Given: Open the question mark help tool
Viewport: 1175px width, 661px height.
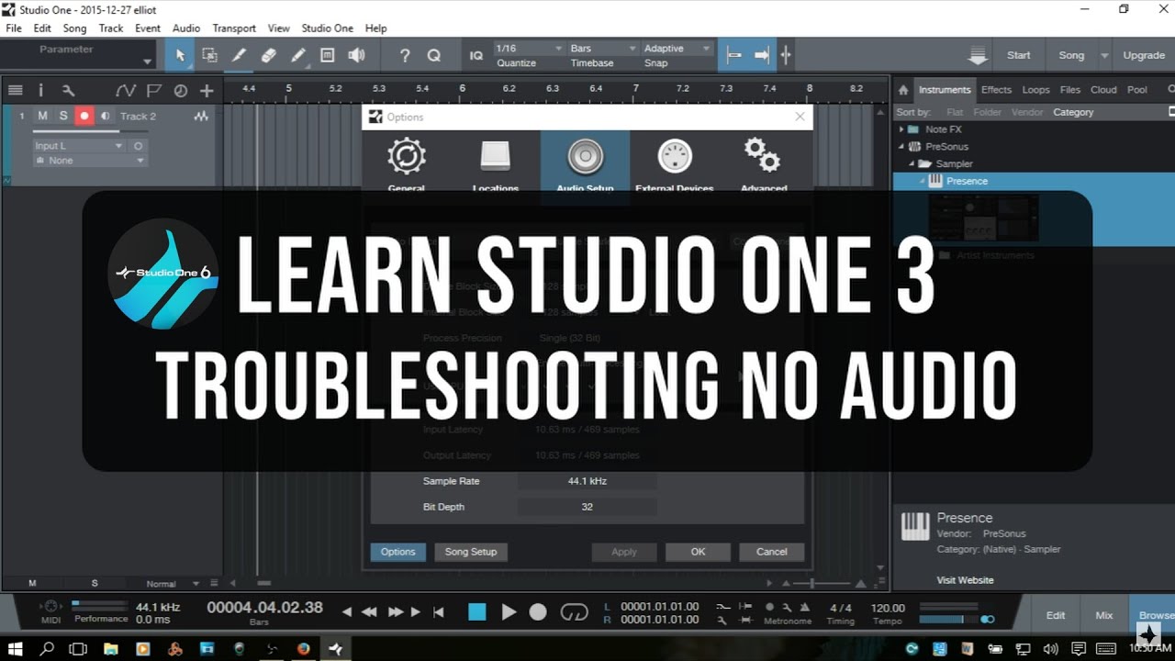Looking at the screenshot, I should [405, 55].
